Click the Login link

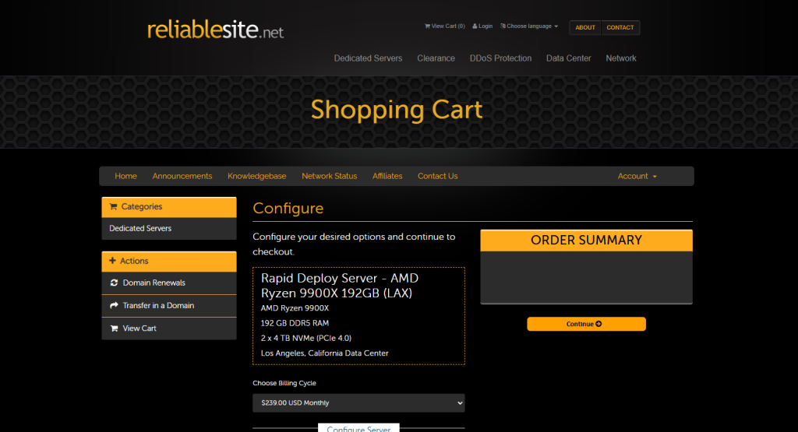pos(482,26)
